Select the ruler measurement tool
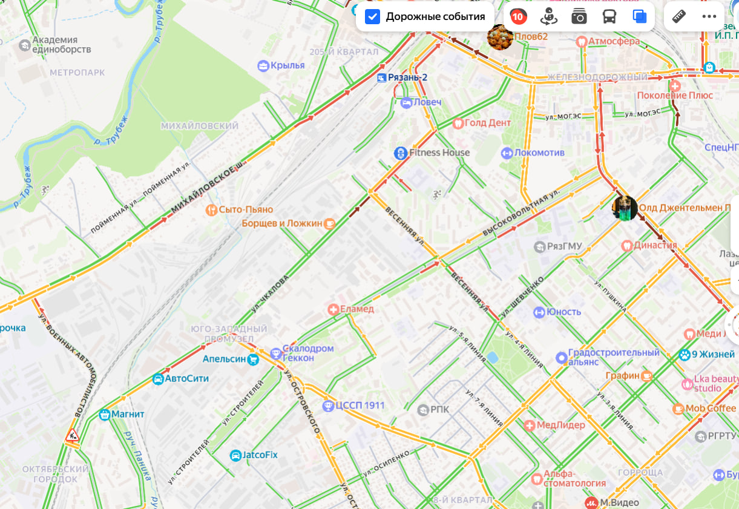Screen dimensions: 739x509 tap(679, 16)
